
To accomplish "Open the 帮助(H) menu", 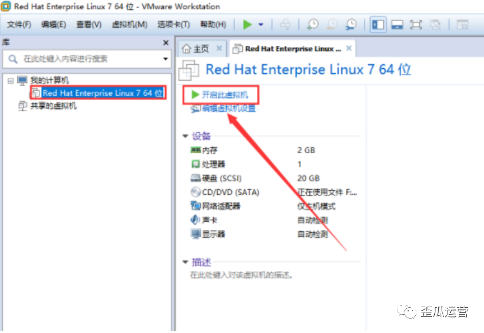I will coord(213,25).
